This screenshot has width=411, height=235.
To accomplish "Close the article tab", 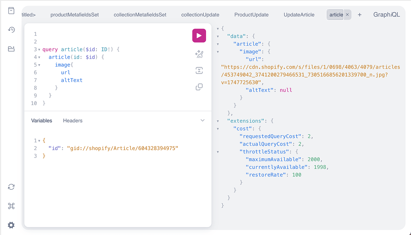I will click(347, 15).
